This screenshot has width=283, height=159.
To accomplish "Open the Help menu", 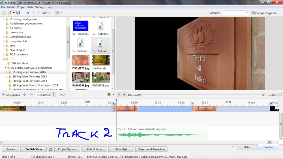I will [49, 7].
